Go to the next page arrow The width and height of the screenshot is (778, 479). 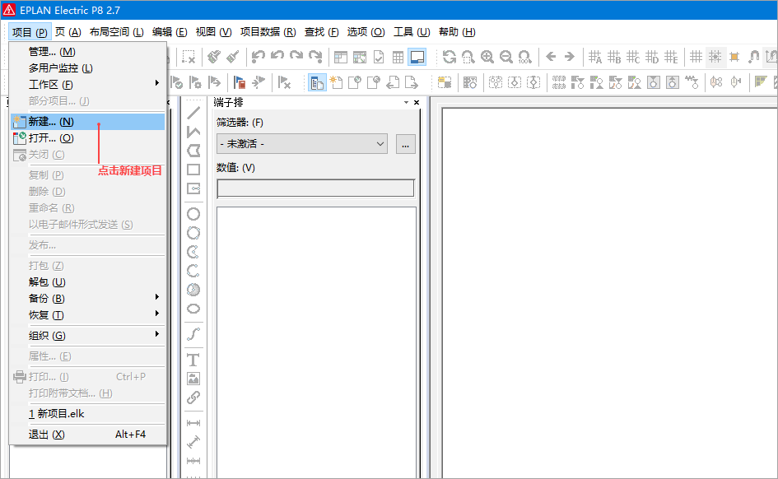(570, 57)
